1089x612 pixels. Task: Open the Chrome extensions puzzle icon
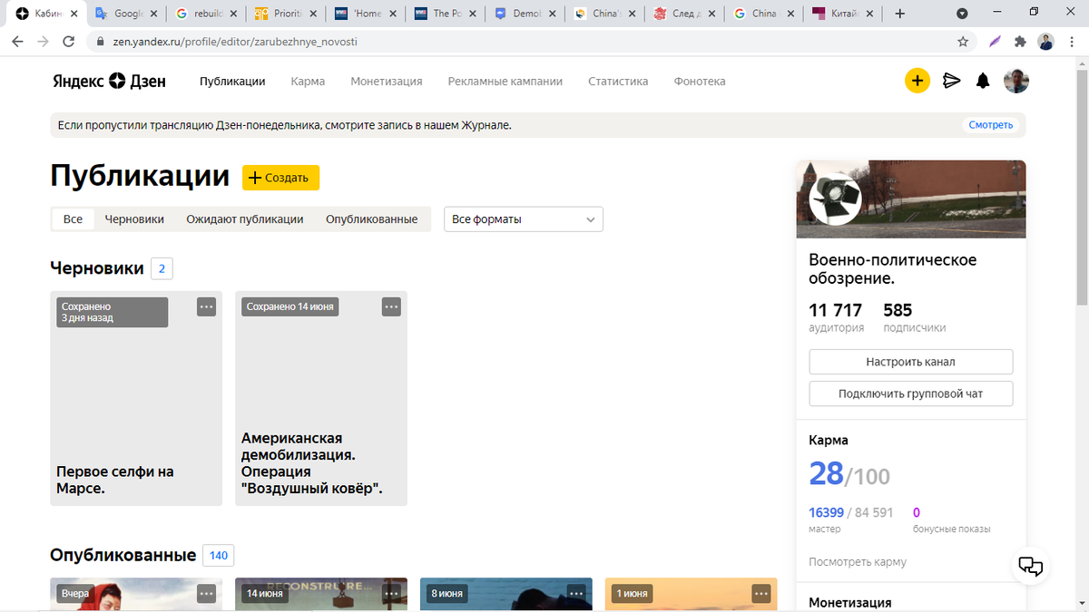(x=1020, y=42)
